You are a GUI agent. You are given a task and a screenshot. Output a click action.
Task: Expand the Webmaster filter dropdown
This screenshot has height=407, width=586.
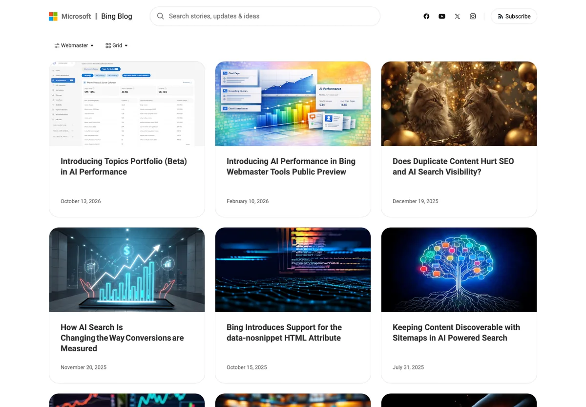pos(74,45)
